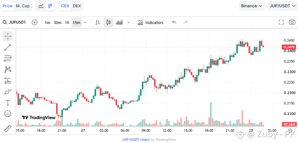Image resolution: width=298 pixels, height=143 pixels.
Task: Open the JUP/USDT chart link
Action: click(x=136, y=140)
